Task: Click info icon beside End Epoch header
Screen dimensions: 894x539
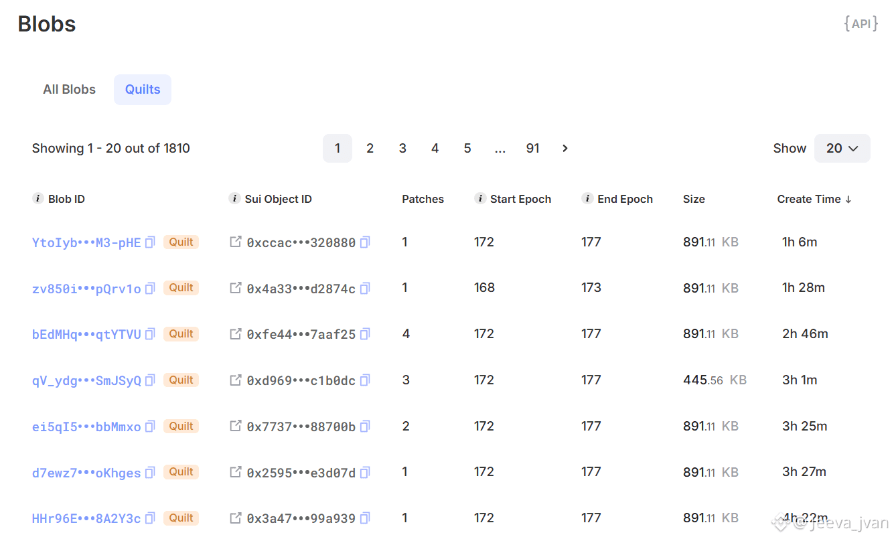Action: pyautogui.click(x=587, y=199)
